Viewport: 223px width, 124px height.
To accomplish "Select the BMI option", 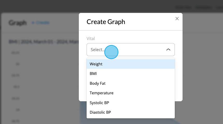I will pyautogui.click(x=130, y=74).
